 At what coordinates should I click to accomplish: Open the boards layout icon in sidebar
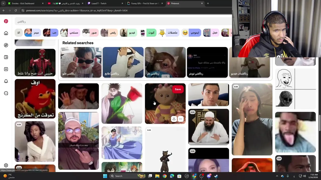(x=6, y=57)
